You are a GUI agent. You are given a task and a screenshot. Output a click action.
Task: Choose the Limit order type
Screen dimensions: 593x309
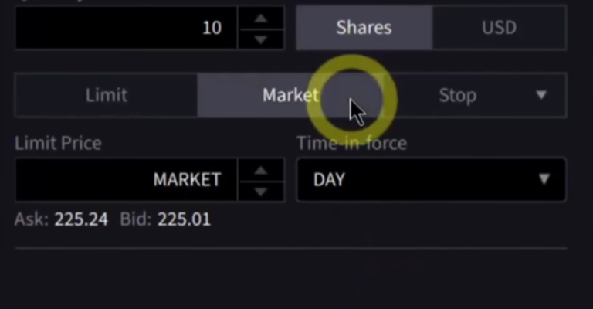(x=107, y=96)
